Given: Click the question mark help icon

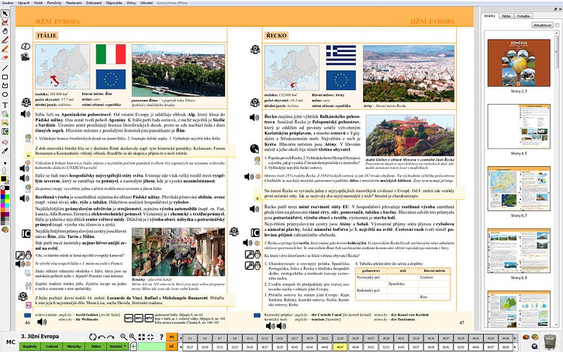Looking at the screenshot, I should click(161, 337).
